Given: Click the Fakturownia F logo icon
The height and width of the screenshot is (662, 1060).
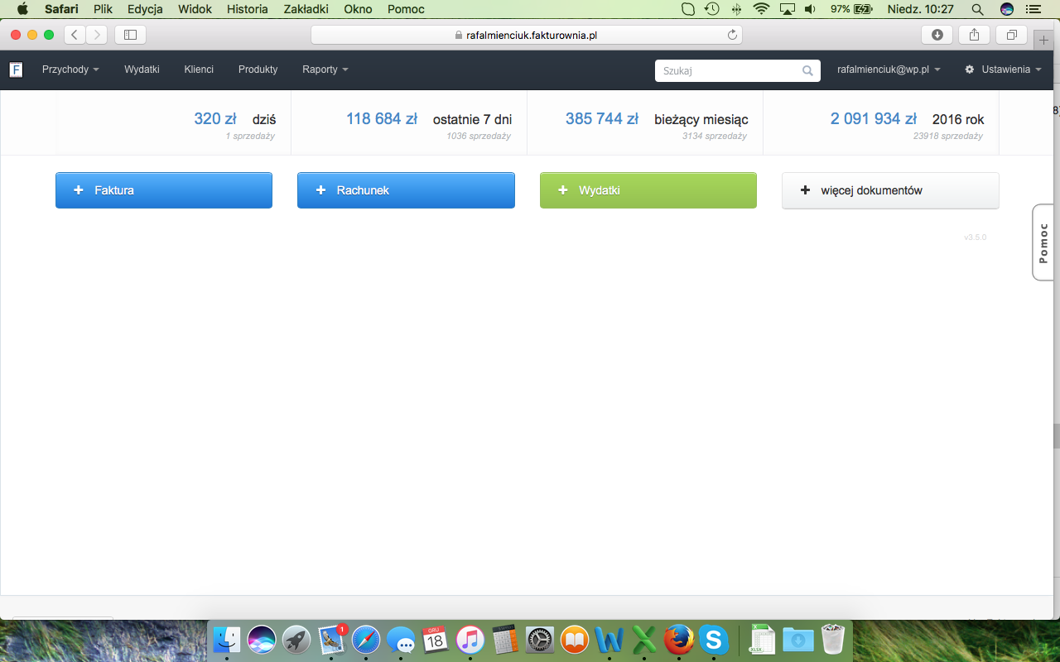Looking at the screenshot, I should point(16,70).
